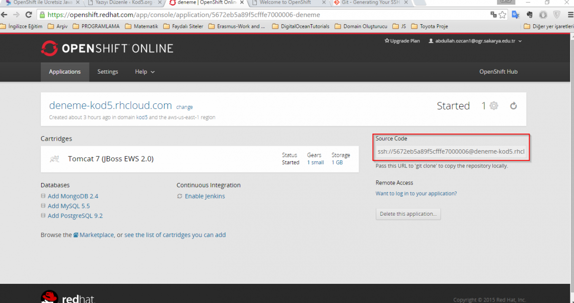Click the Tomcat cartridge icon

54,159
